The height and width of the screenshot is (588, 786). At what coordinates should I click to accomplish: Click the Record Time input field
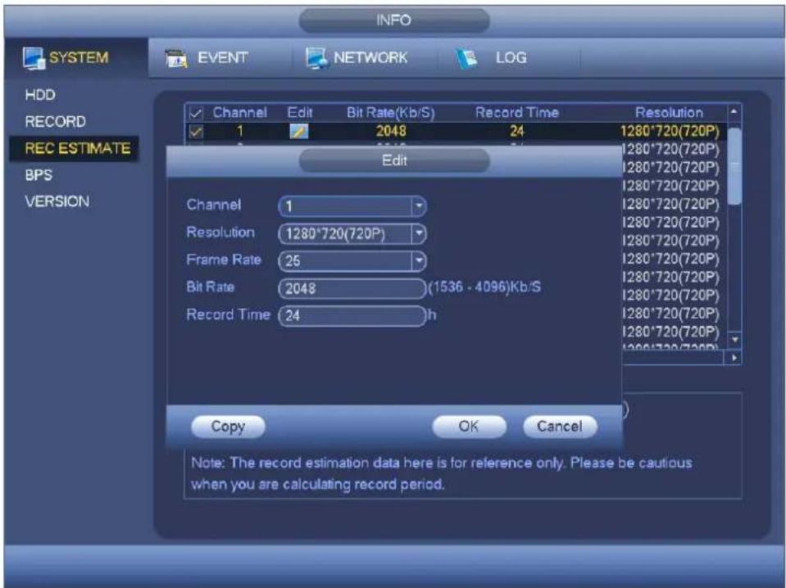click(352, 315)
